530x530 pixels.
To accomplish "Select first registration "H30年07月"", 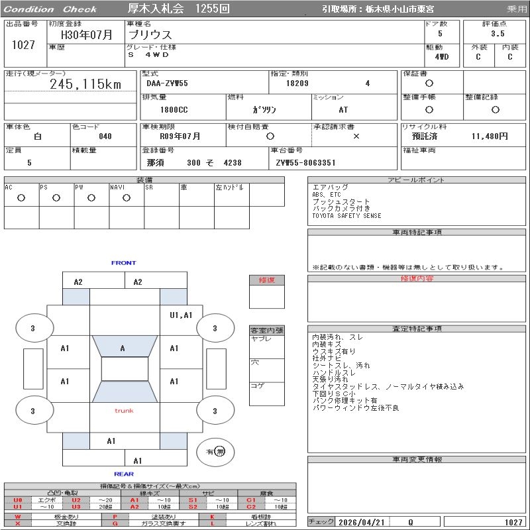I will coord(86,34).
